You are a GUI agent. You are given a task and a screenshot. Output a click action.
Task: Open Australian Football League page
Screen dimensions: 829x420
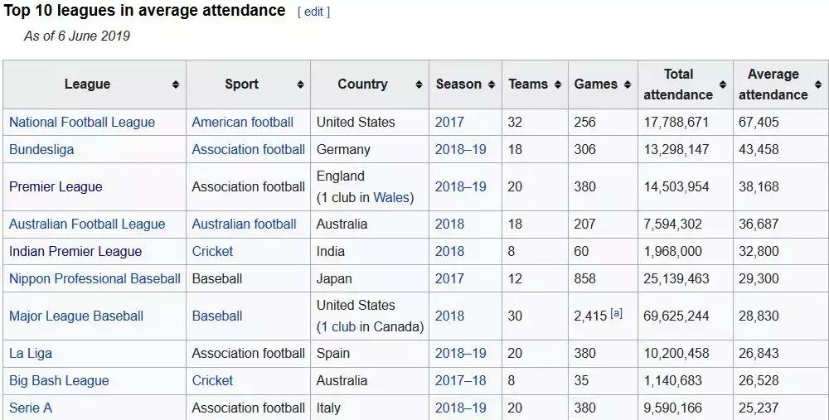point(87,224)
